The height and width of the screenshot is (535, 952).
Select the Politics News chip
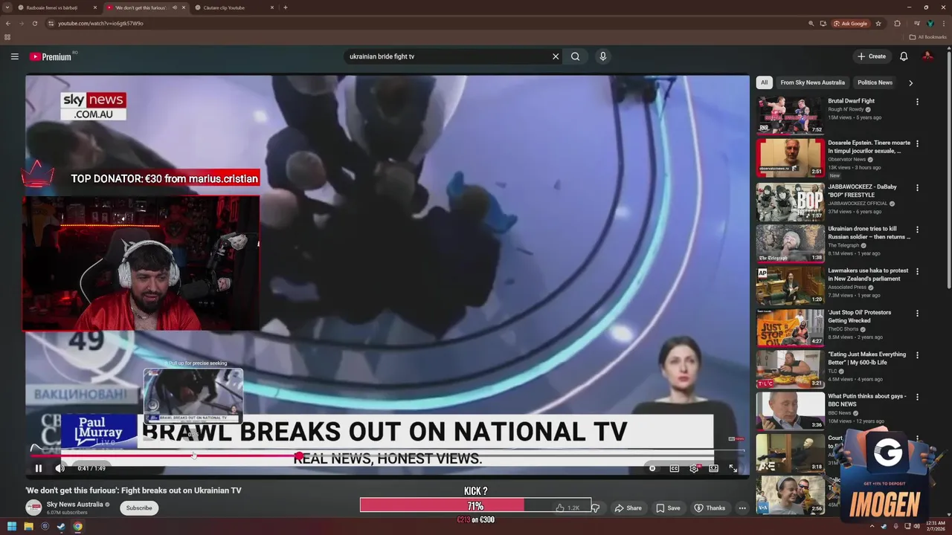pos(875,82)
